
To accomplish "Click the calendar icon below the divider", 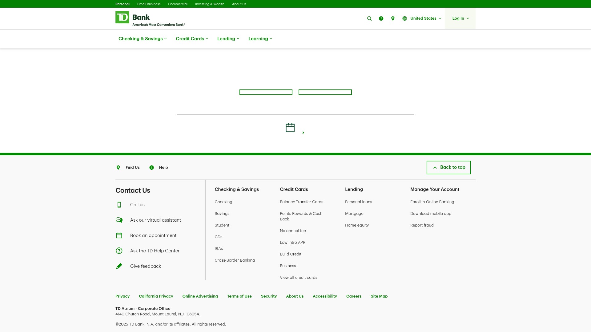I will pyautogui.click(x=290, y=128).
